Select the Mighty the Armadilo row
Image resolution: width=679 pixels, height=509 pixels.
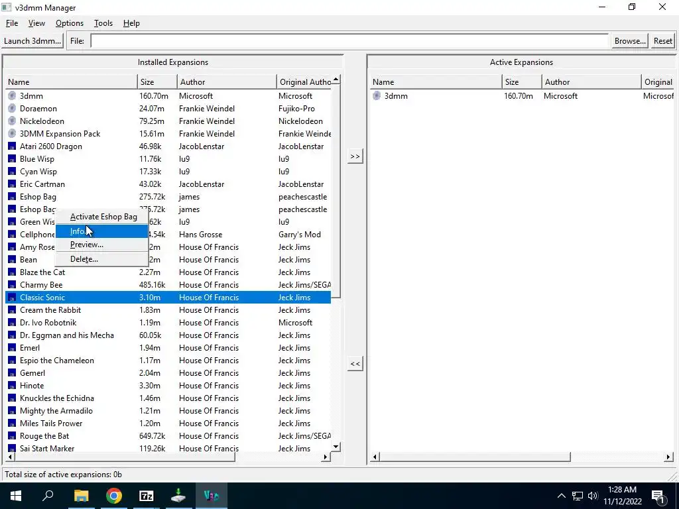168,411
